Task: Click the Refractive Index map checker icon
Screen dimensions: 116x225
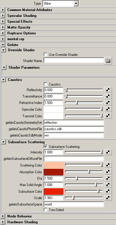Action: tap(108, 102)
